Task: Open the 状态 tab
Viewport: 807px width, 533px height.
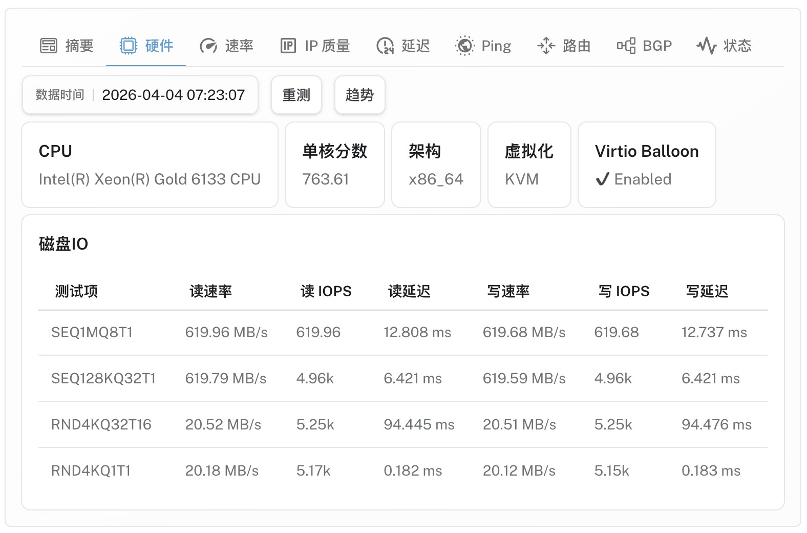Action: tap(724, 46)
